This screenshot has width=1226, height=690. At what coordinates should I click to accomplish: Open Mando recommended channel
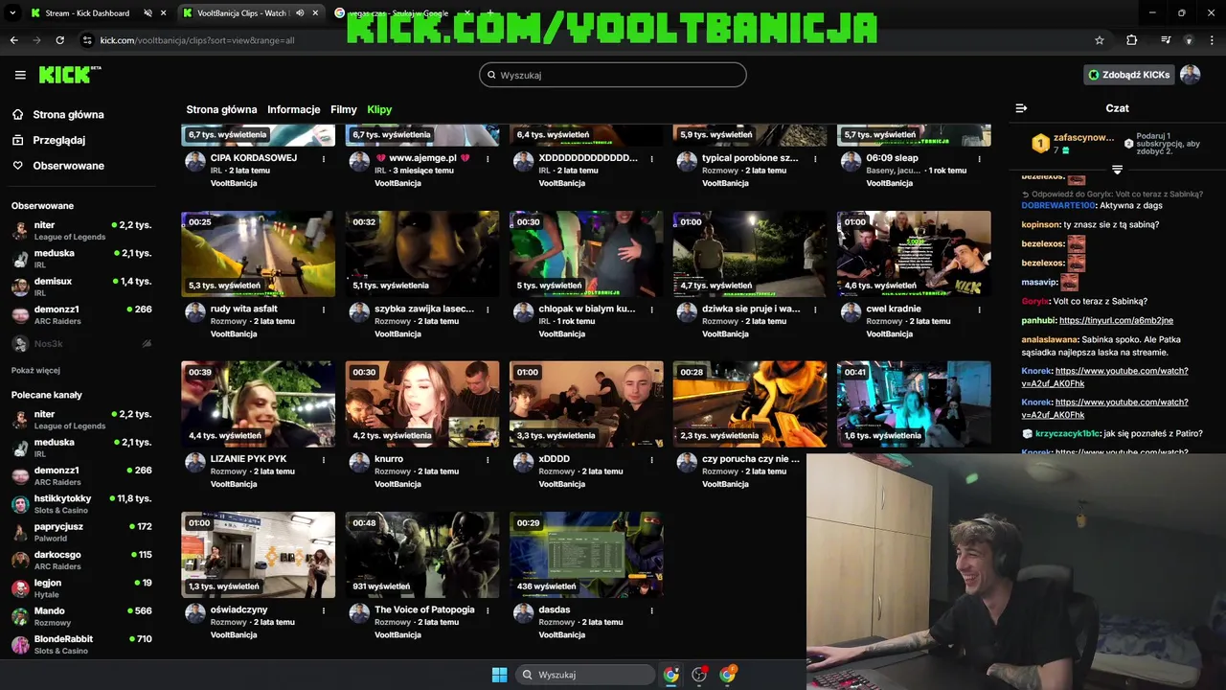(81, 616)
